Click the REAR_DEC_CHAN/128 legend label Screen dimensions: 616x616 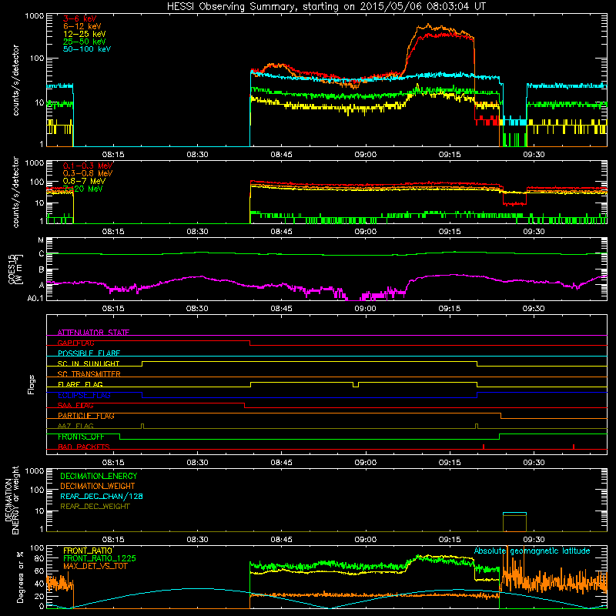pyautogui.click(x=102, y=496)
